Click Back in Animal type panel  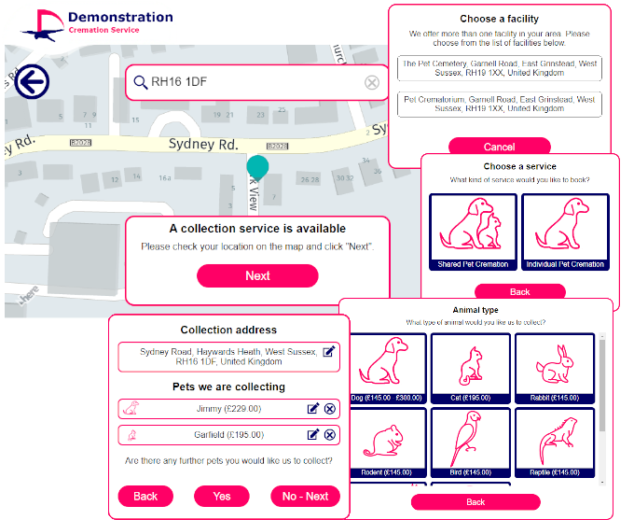tap(475, 502)
